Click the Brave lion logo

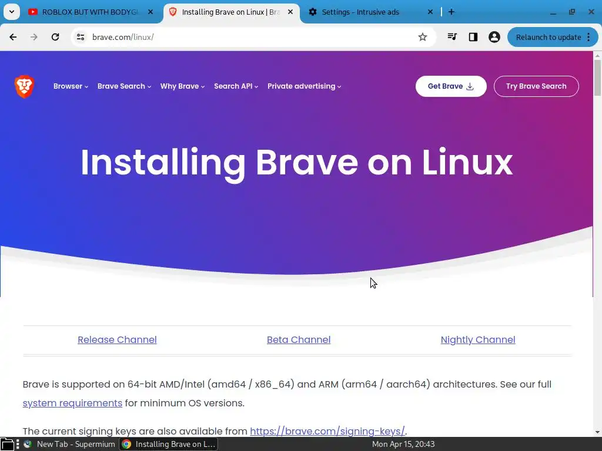[24, 86]
